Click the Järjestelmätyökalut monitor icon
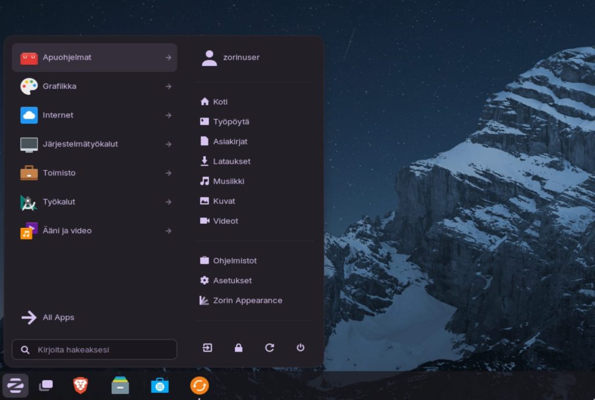 [x=29, y=145]
